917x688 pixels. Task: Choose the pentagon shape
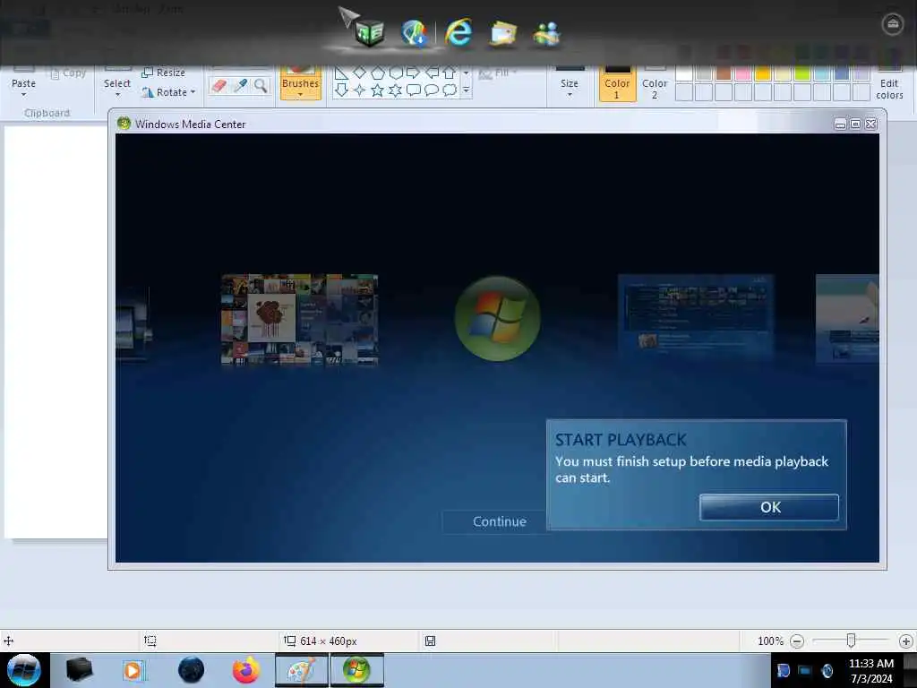(378, 73)
